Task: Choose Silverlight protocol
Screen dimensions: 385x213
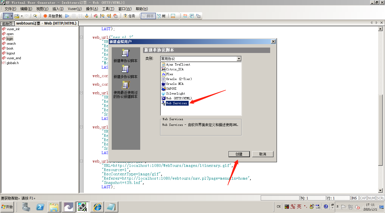Action: (x=176, y=93)
